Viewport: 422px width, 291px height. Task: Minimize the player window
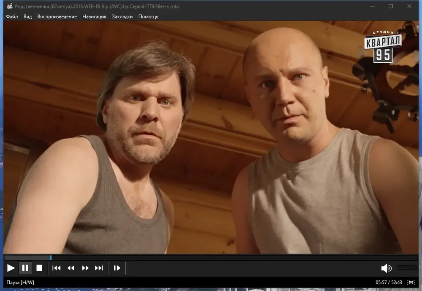tap(373, 6)
